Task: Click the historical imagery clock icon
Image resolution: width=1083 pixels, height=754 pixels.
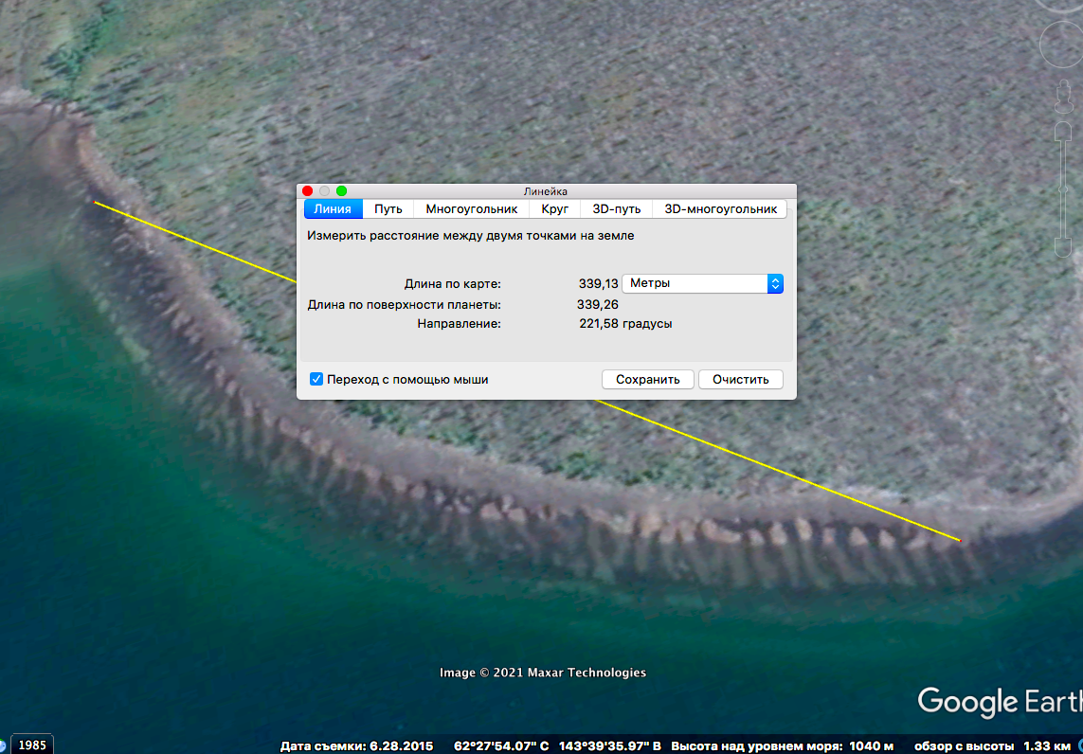Action: point(2,745)
